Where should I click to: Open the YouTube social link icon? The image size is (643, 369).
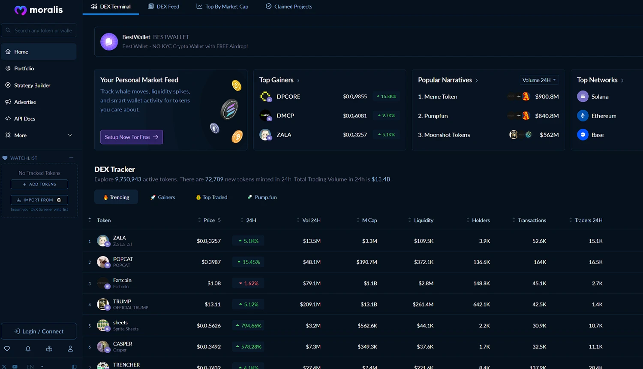pyautogui.click(x=15, y=367)
